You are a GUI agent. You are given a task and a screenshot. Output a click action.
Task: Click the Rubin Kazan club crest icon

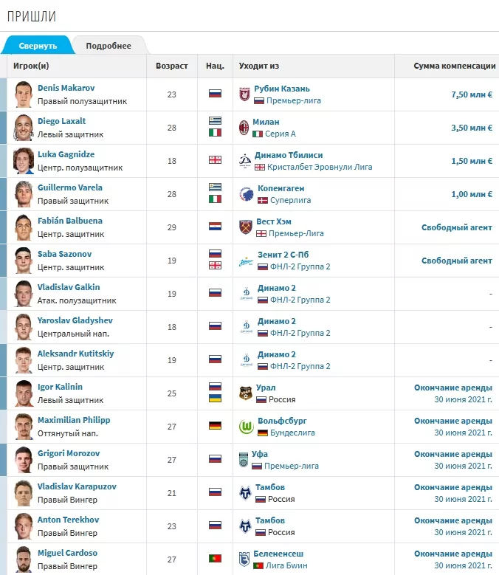[x=244, y=94]
